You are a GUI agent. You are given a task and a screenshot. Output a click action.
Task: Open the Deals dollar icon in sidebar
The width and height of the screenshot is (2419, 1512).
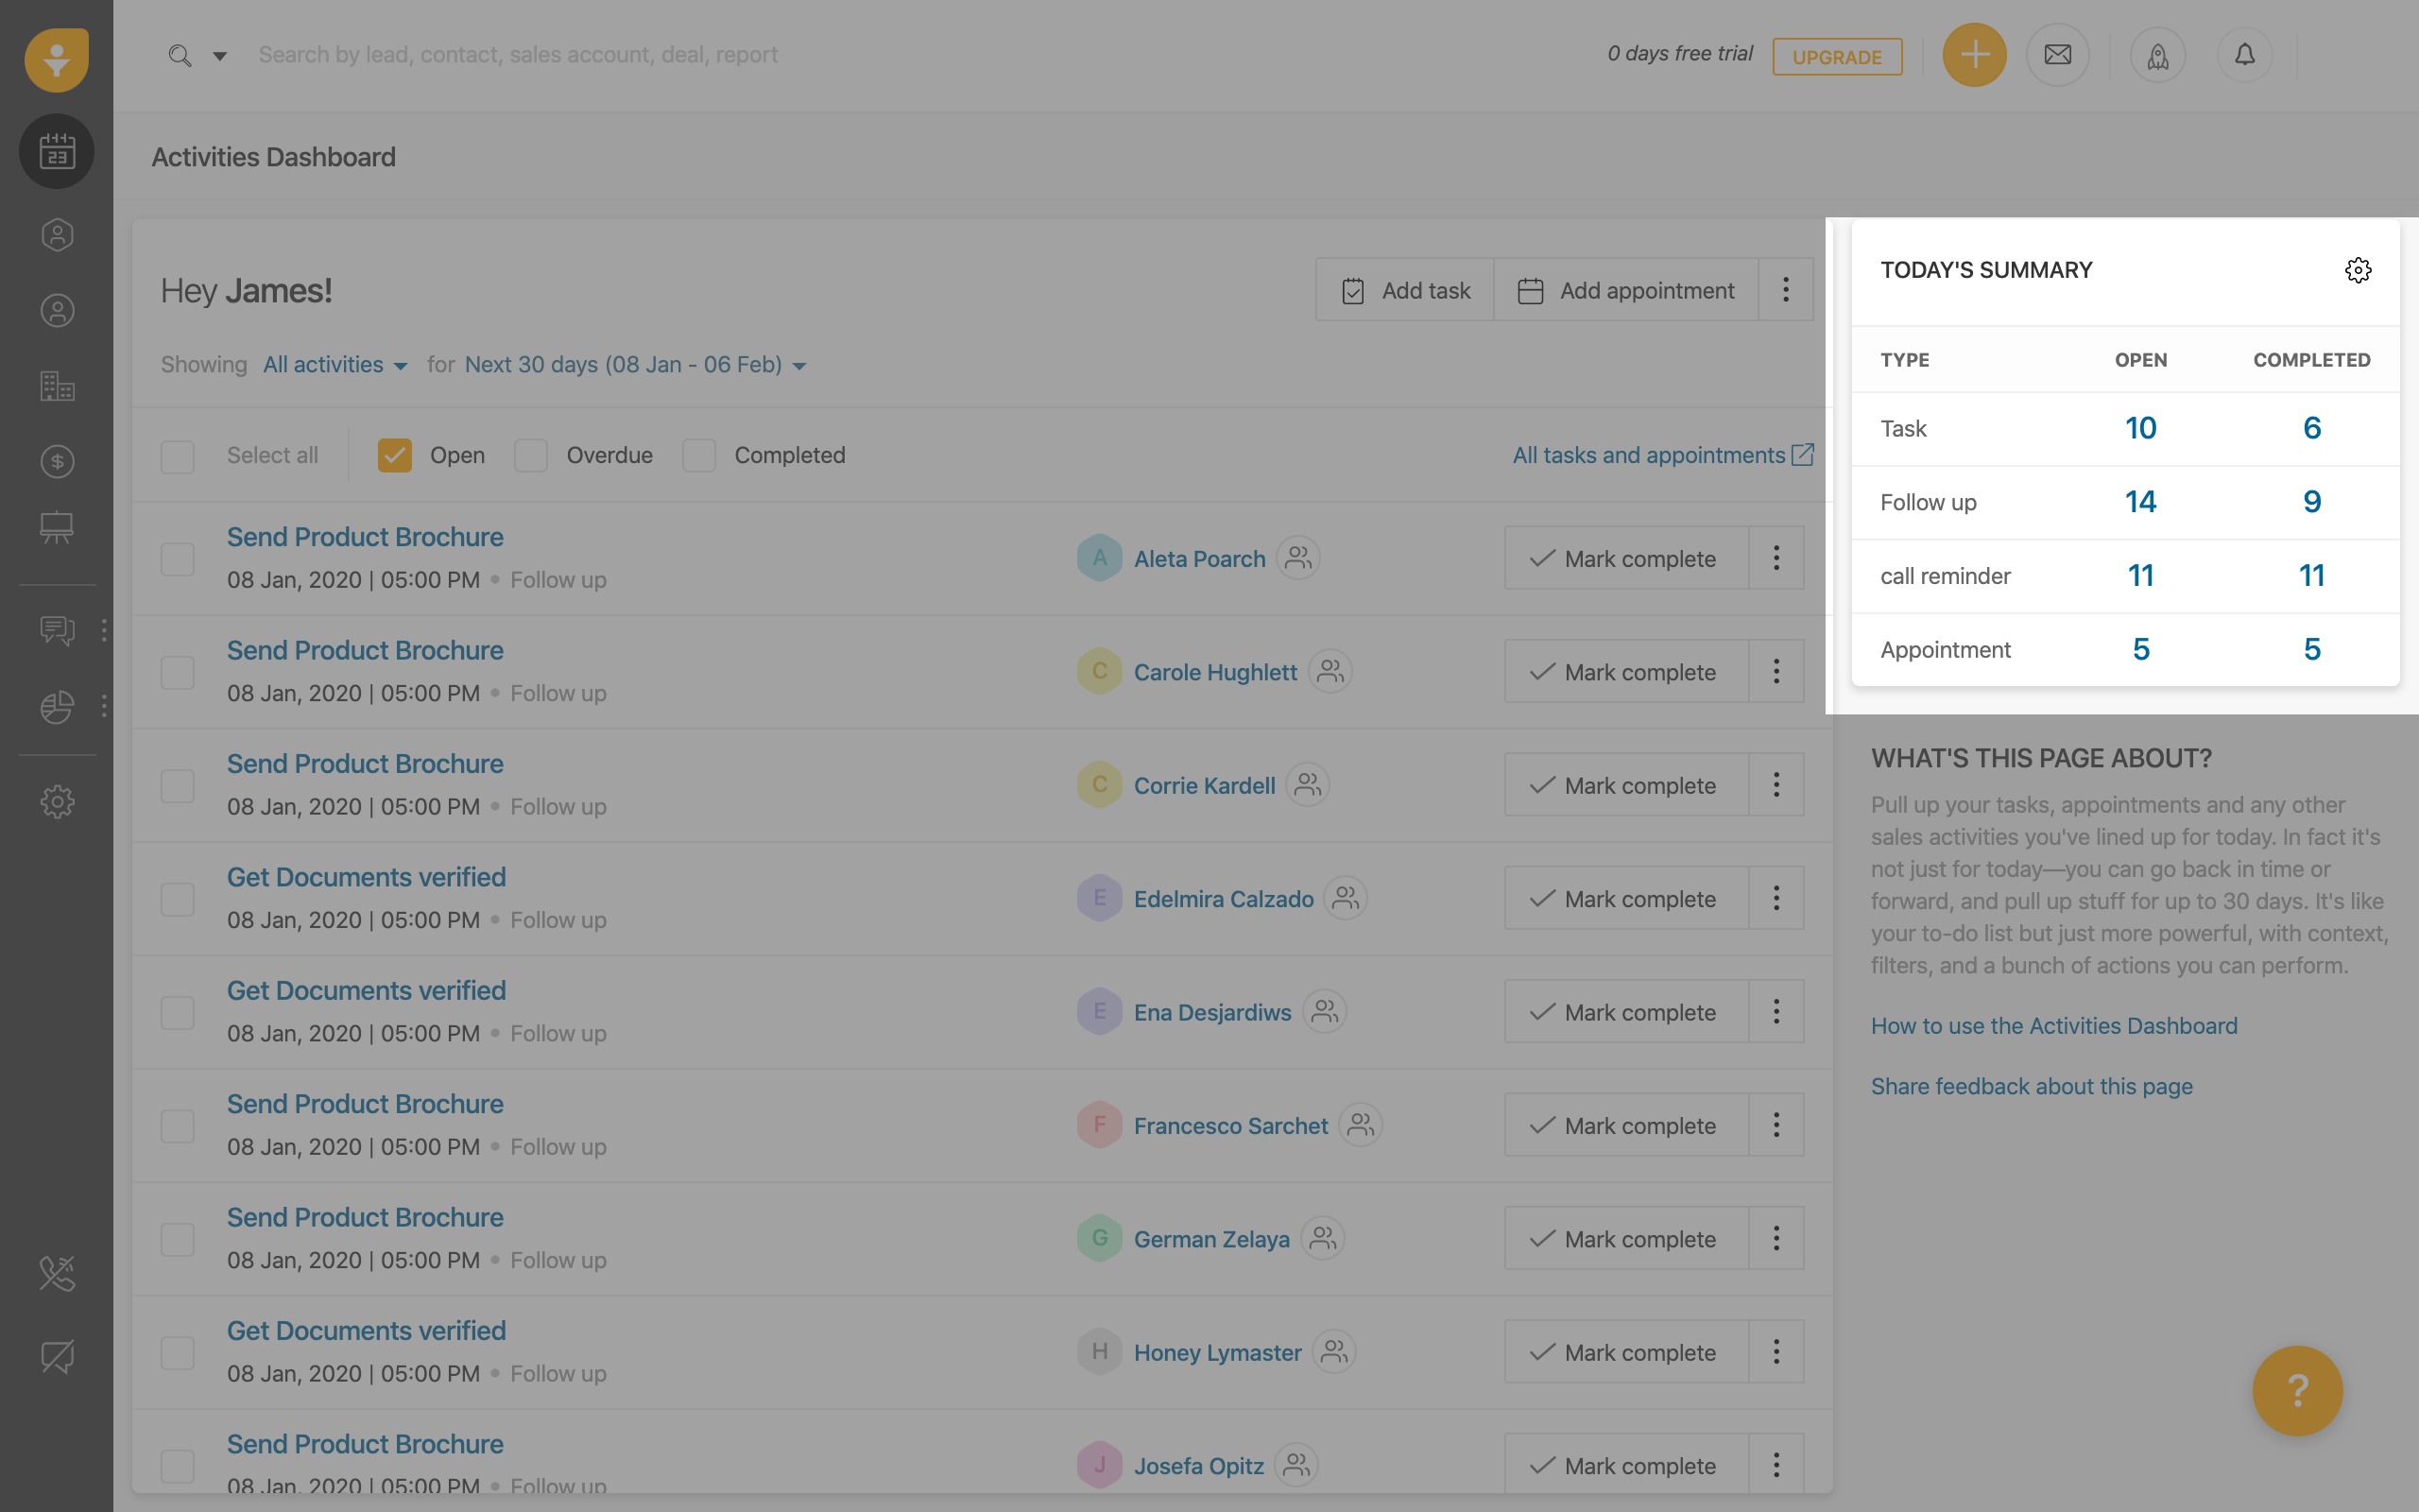tap(57, 462)
